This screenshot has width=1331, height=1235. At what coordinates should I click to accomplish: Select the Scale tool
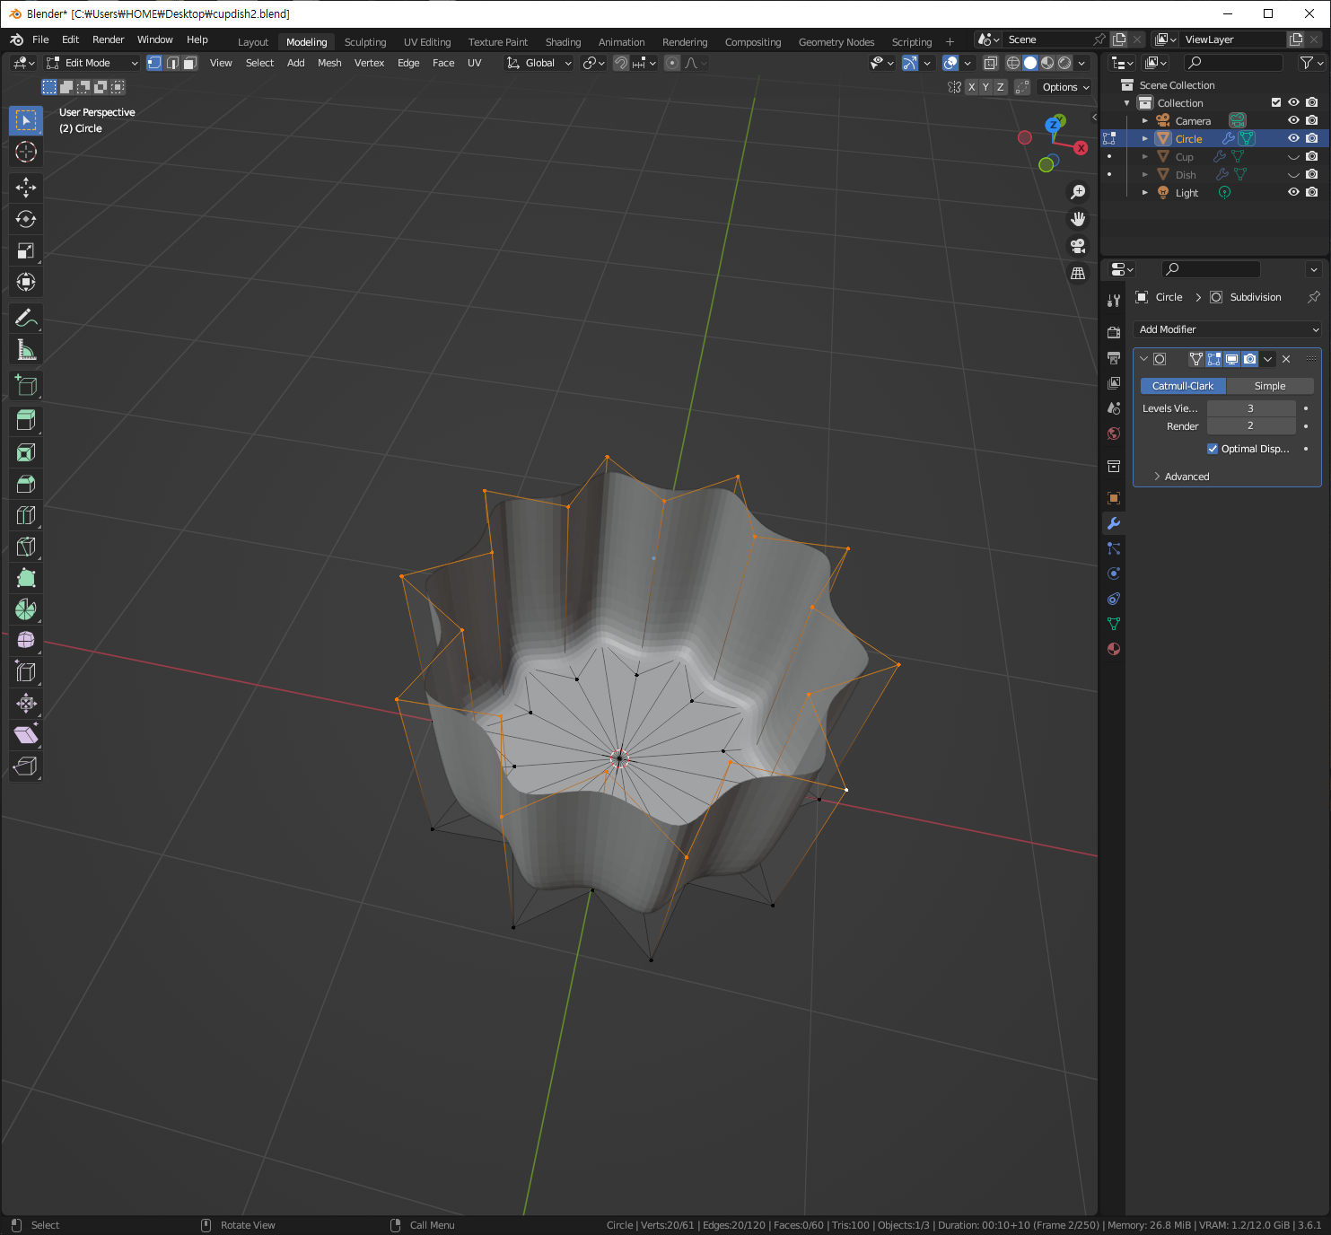(x=26, y=250)
